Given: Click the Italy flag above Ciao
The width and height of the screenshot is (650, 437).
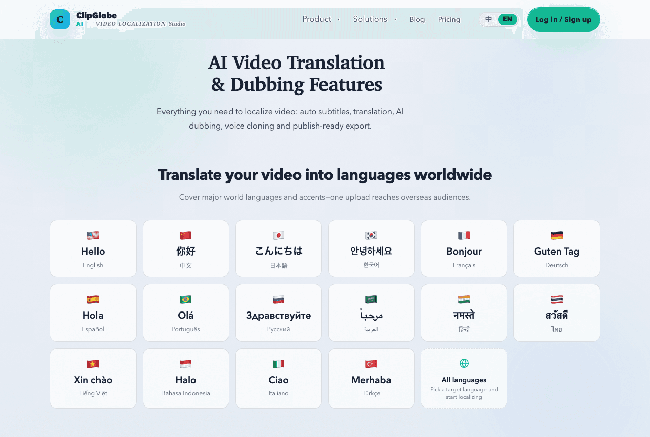Looking at the screenshot, I should (278, 364).
